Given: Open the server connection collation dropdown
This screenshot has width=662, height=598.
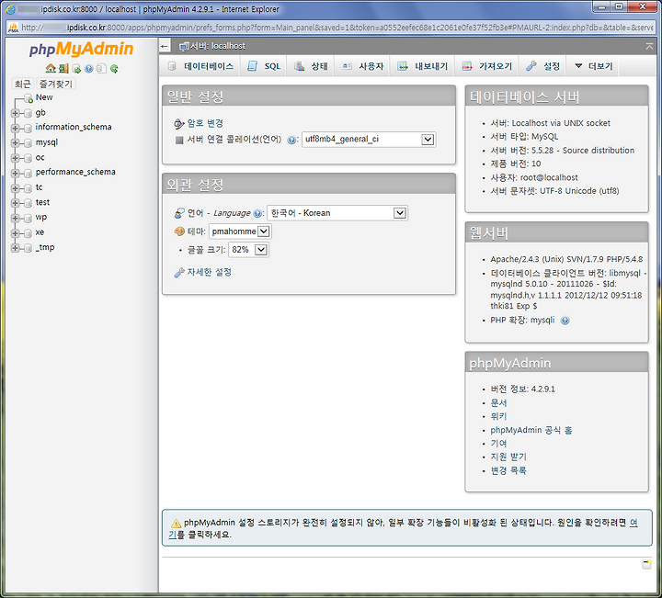Looking at the screenshot, I should tap(369, 140).
